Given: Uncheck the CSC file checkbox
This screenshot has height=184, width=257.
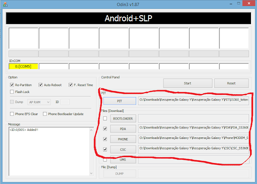Looking at the screenshot, I should (105, 149).
